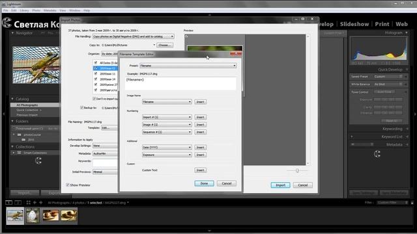Open the File Handling dropdown
The image size is (417, 234).
point(133,36)
